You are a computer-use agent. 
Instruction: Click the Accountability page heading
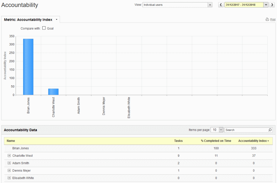tap(20, 5)
